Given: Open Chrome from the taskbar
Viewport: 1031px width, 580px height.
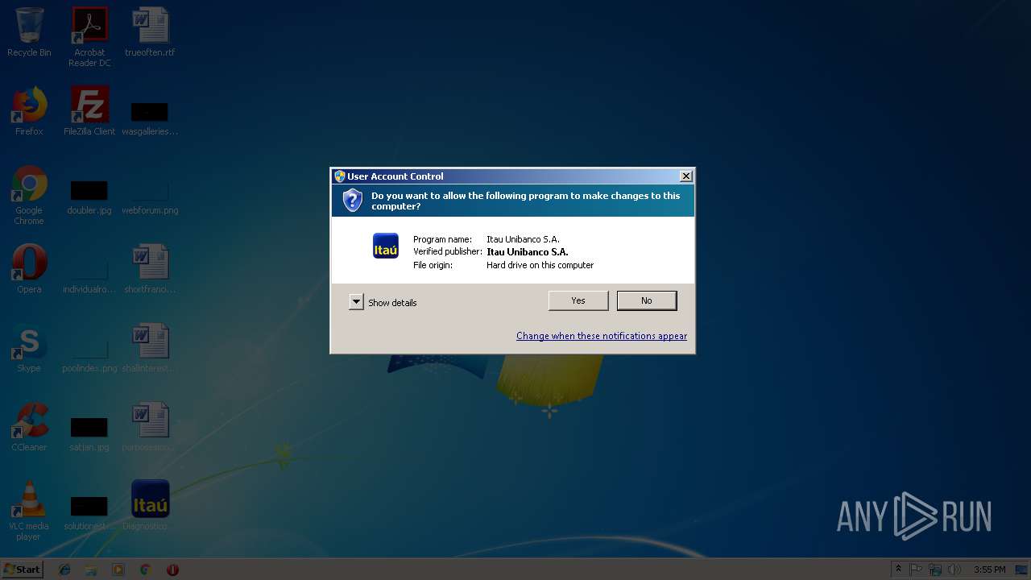Looking at the screenshot, I should 145,570.
